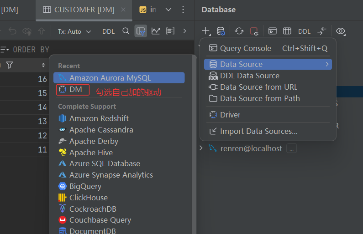This screenshot has height=234, width=363.
Task: Choose Import Data Sources...
Action: pyautogui.click(x=268, y=131)
